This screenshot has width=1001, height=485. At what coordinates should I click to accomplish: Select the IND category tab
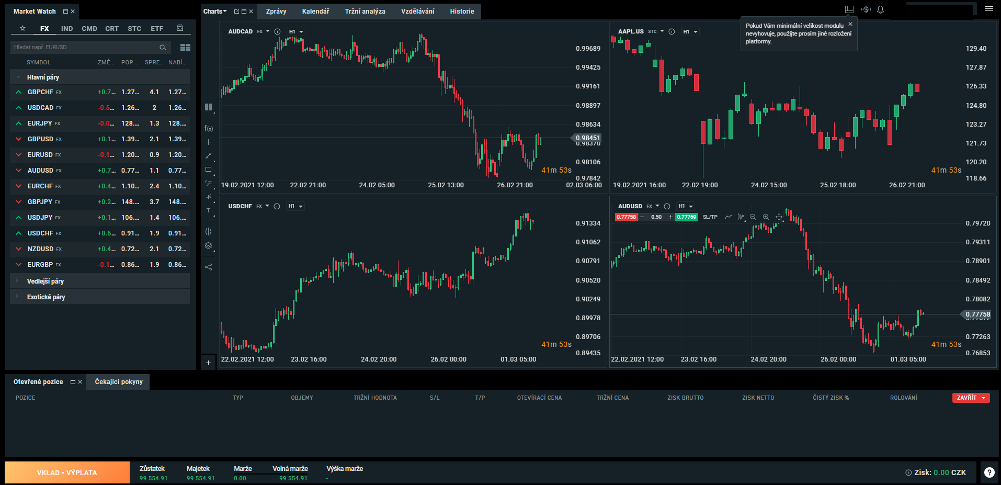click(x=67, y=28)
